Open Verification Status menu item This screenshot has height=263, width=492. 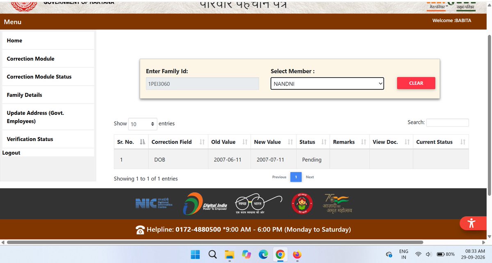click(48, 139)
